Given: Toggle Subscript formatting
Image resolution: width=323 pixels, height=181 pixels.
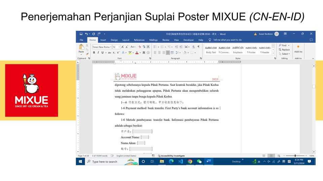Looking at the screenshot, I should pyautogui.click(x=114, y=53).
